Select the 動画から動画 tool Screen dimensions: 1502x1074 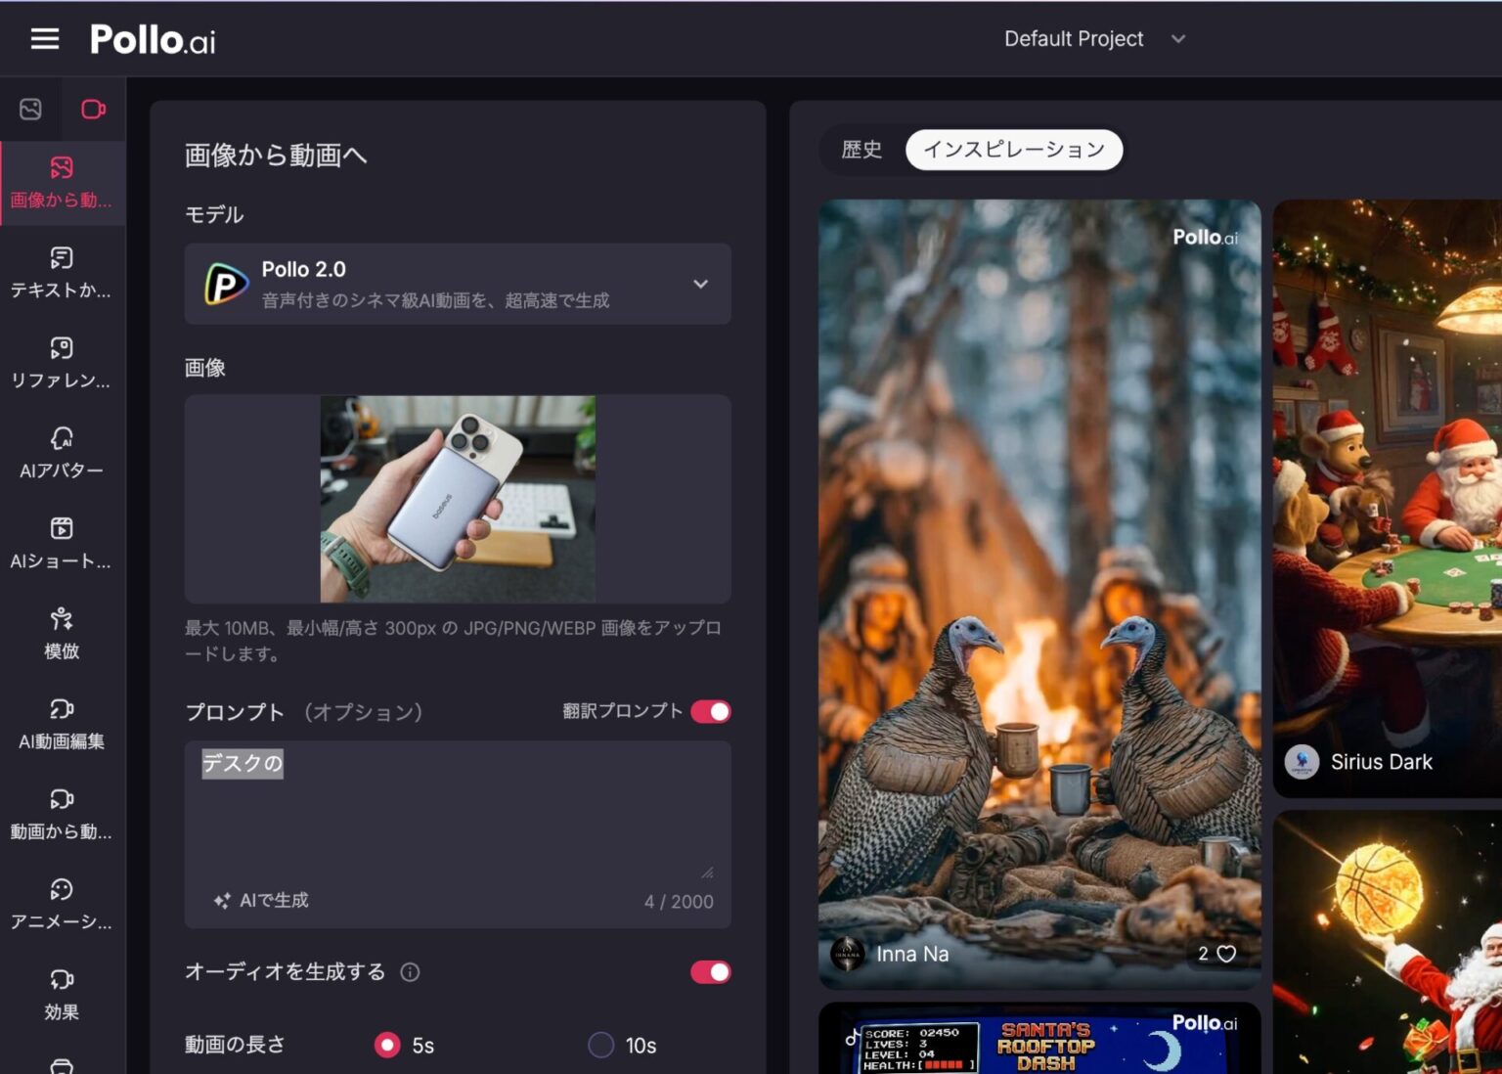[x=62, y=813]
